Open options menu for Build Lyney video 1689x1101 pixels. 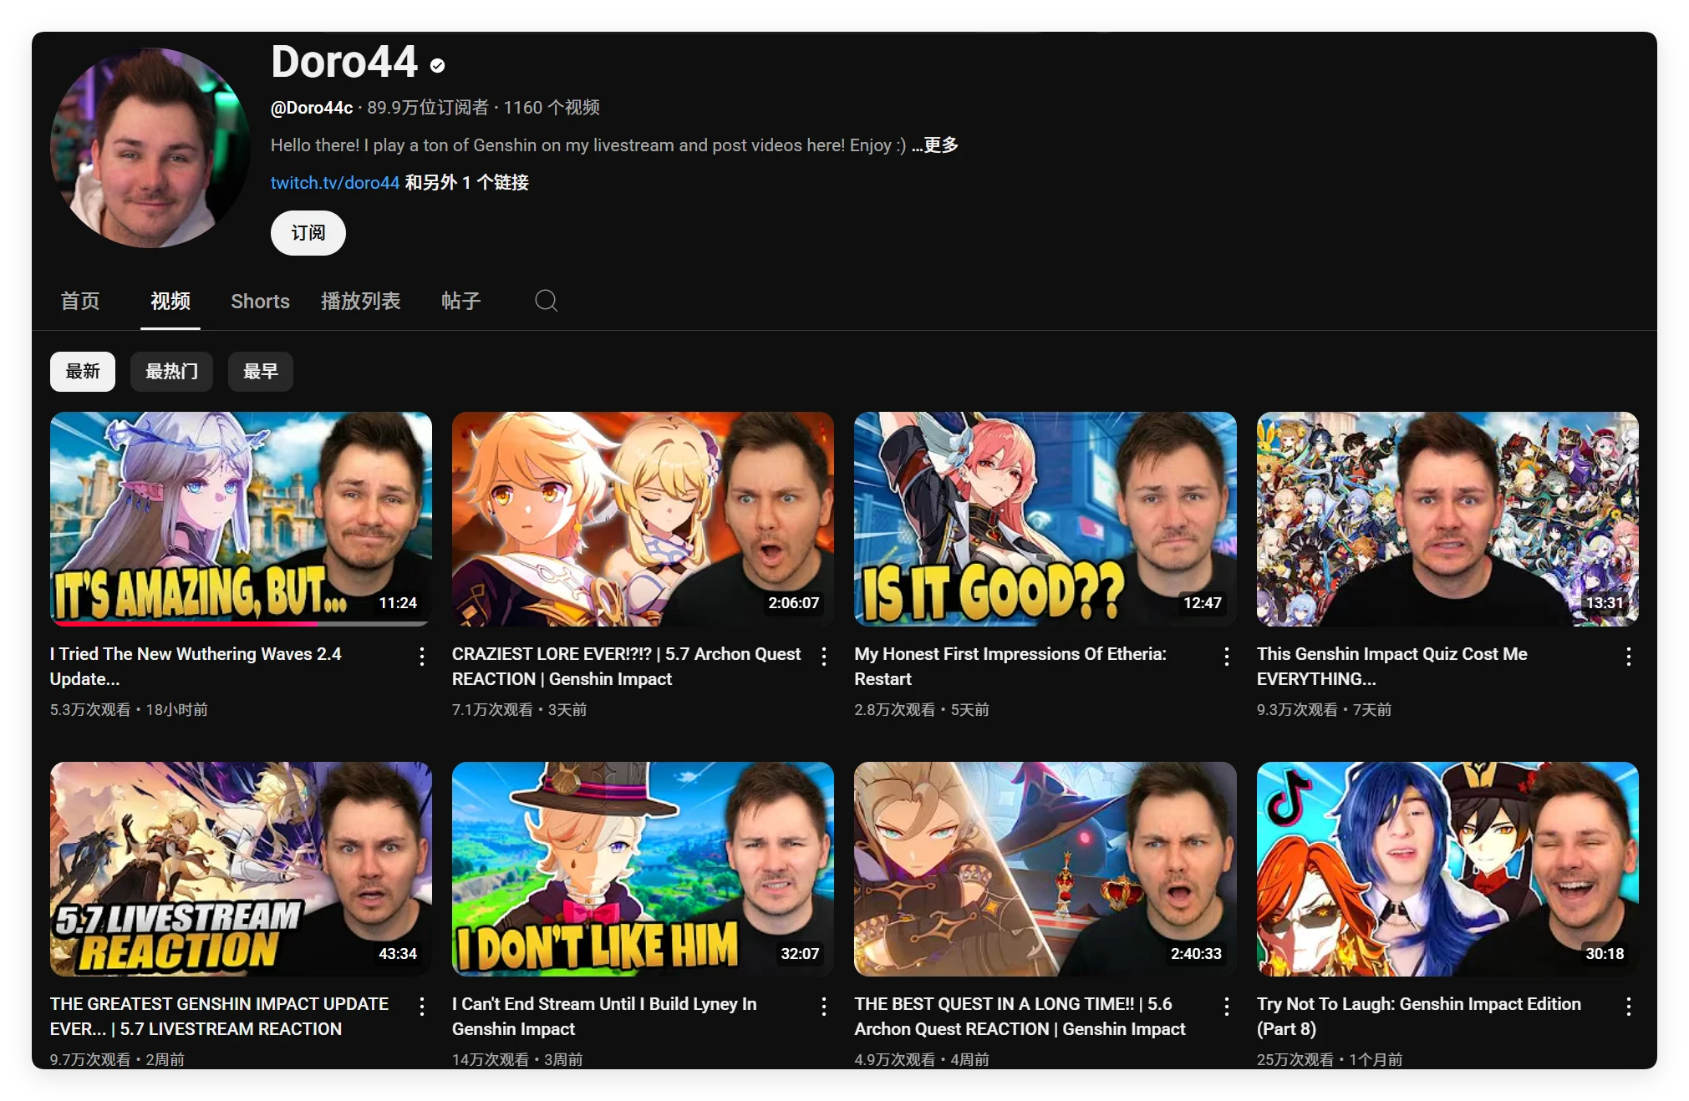(824, 1007)
